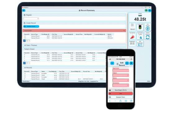This screenshot has height=118, width=174.
Task: Sort Incomplete table by First Time header
Action: tap(54, 34)
